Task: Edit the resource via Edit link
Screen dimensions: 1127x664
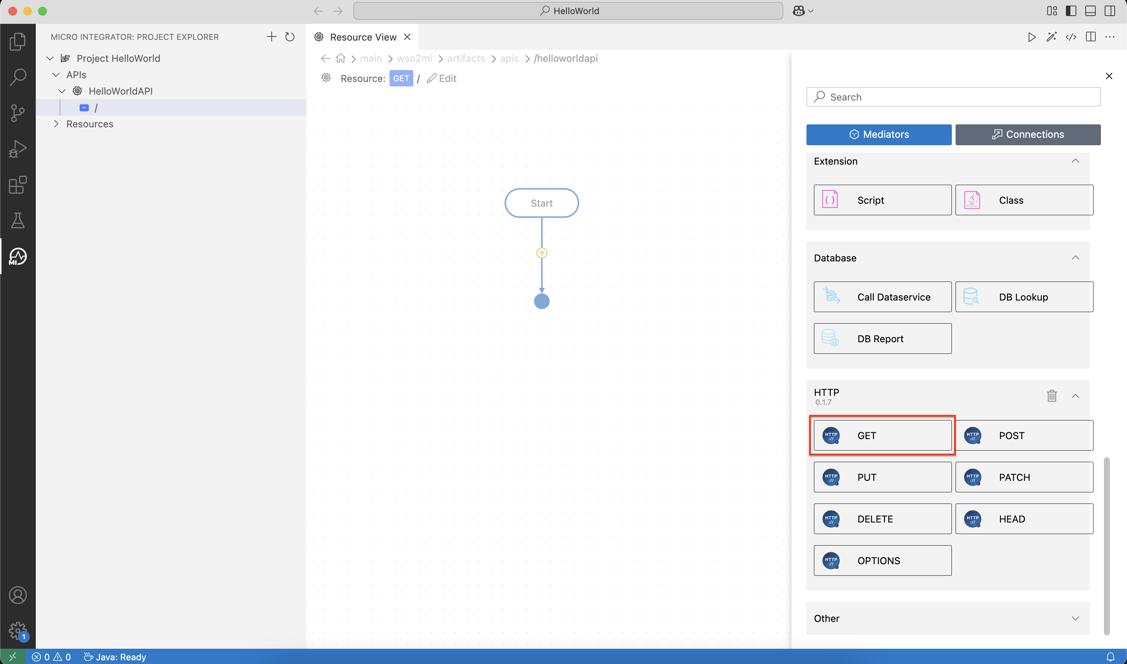Action: [x=442, y=79]
